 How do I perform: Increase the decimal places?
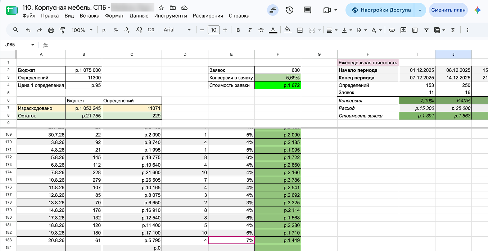[139, 30]
